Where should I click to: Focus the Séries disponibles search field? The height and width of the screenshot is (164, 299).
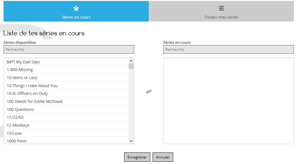tap(69, 50)
